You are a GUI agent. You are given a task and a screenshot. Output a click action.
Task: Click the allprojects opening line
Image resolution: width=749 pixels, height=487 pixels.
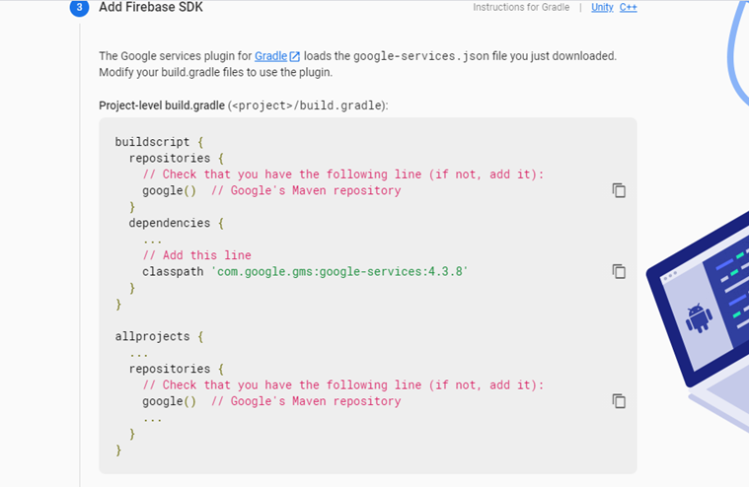click(x=159, y=336)
